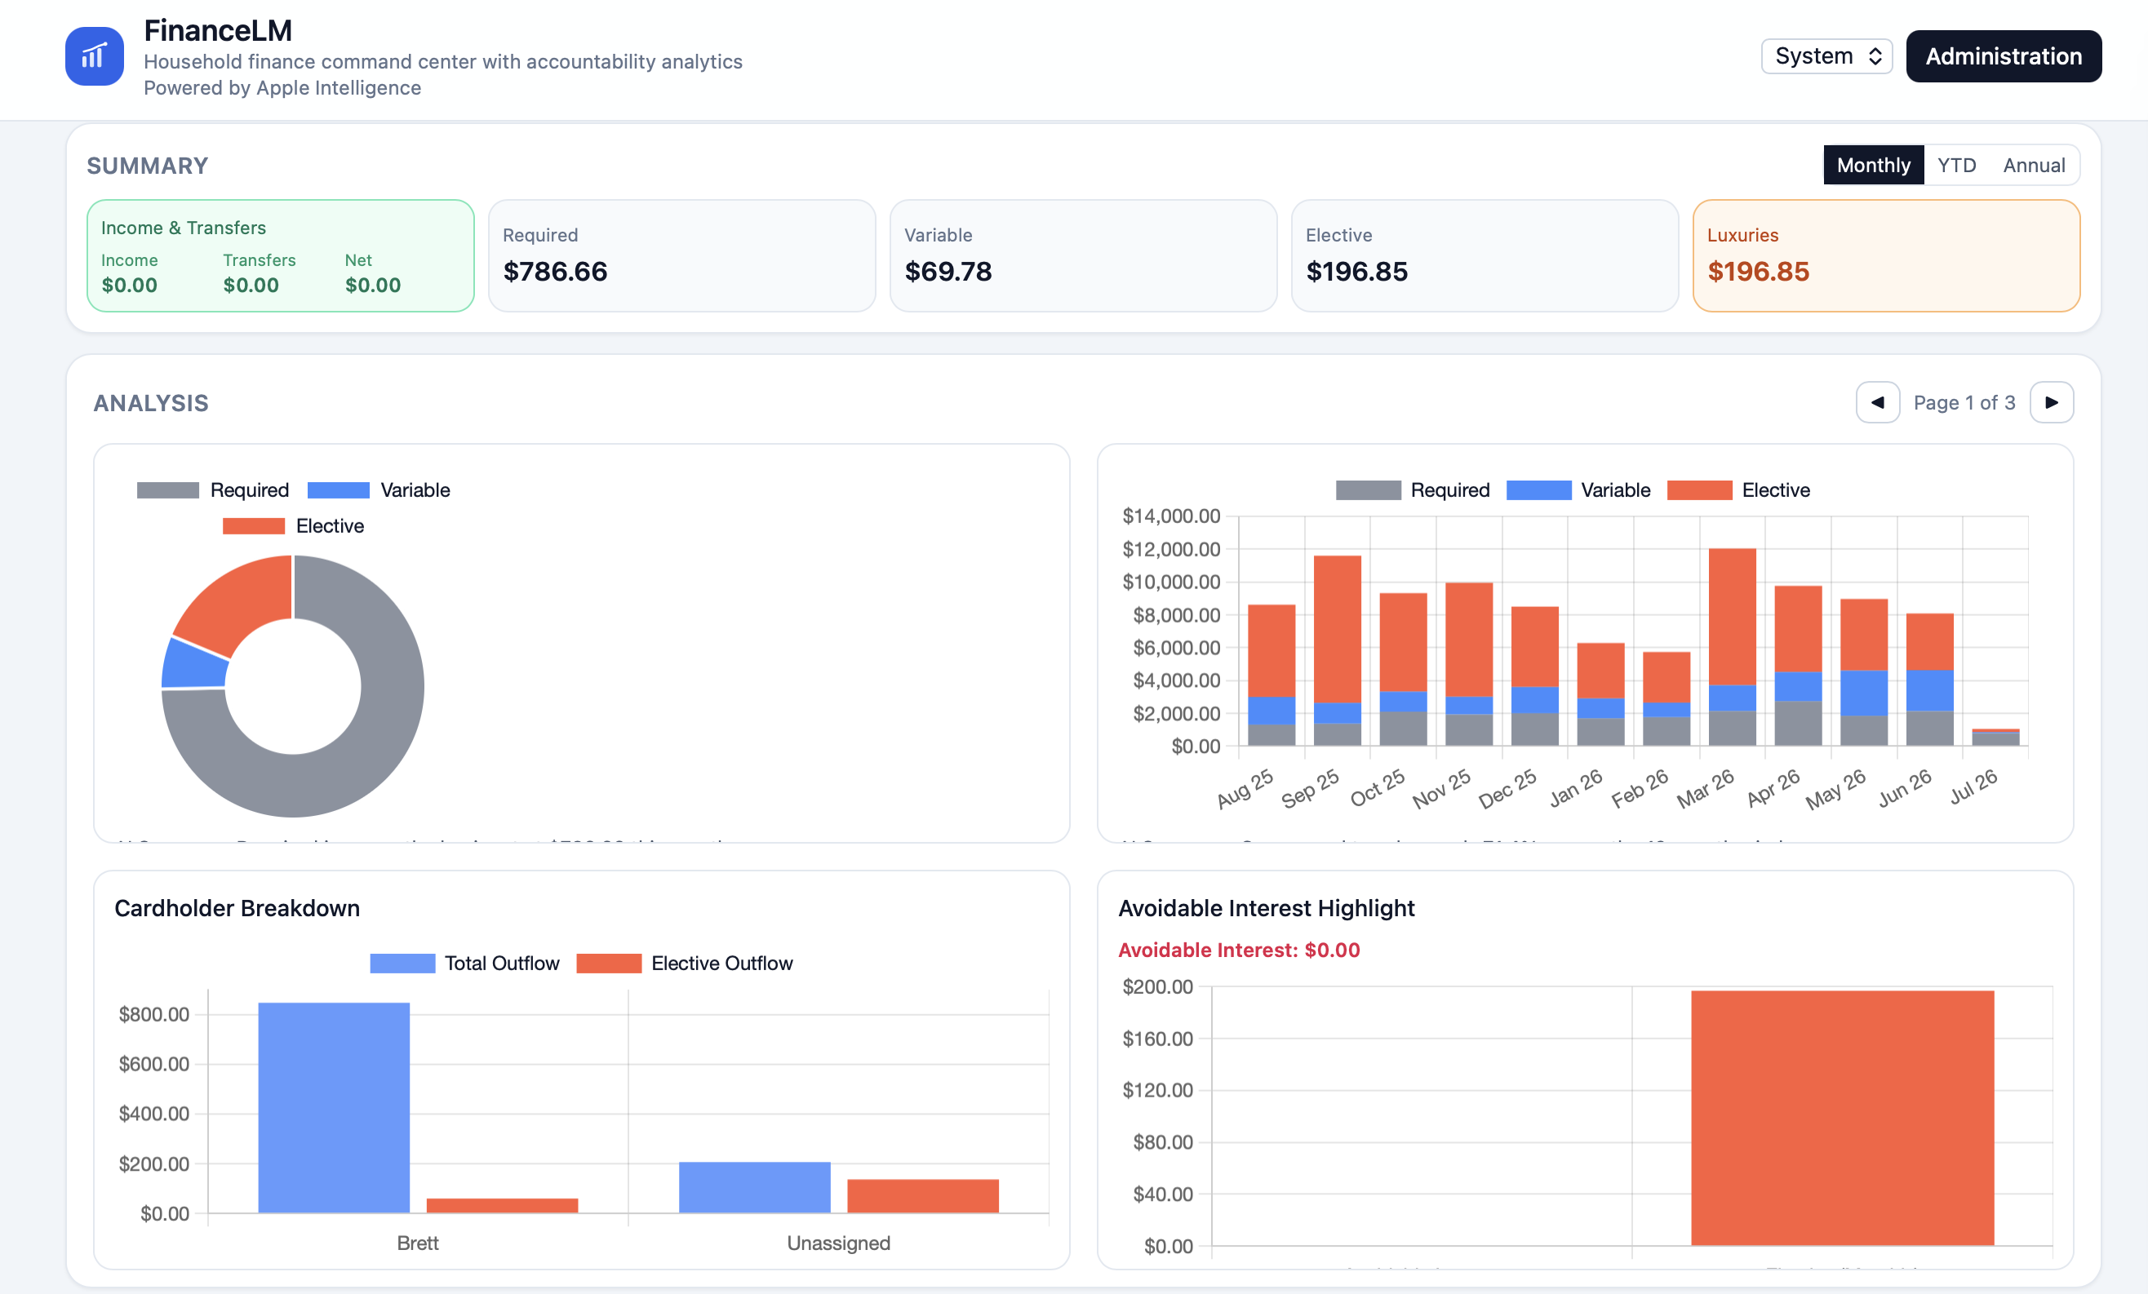The height and width of the screenshot is (1294, 2148).
Task: Click the "Avoidable Interest Highlight" heading
Action: click(1266, 908)
